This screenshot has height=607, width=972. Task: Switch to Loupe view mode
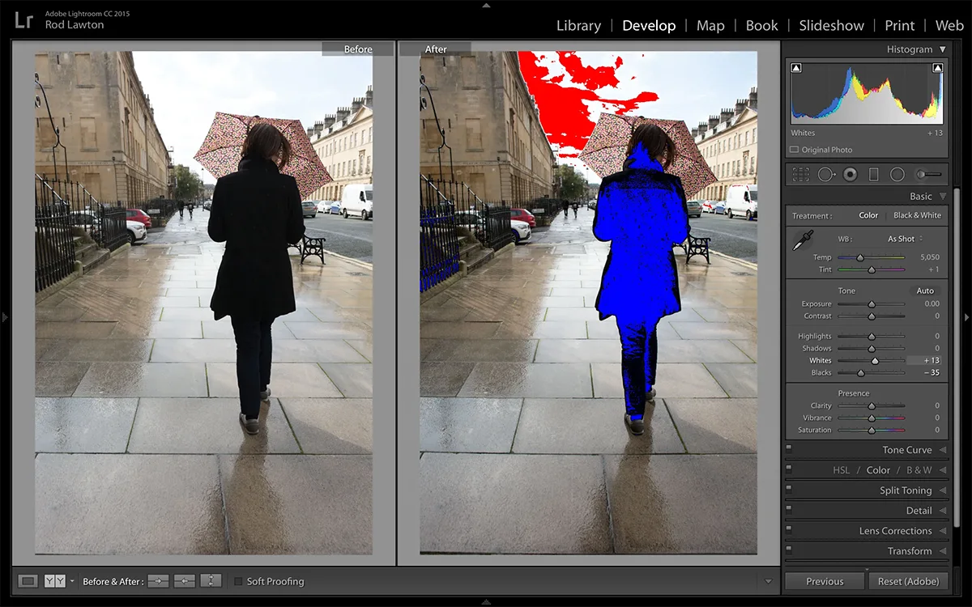[28, 581]
